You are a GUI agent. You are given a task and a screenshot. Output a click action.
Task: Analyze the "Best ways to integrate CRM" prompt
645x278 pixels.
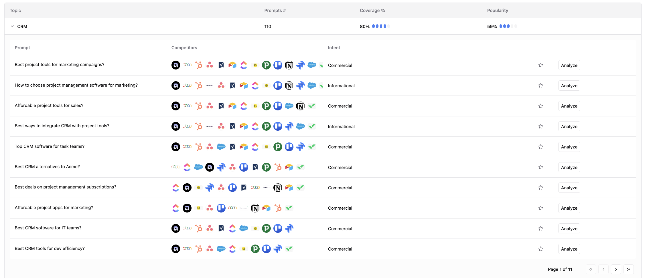coord(569,126)
